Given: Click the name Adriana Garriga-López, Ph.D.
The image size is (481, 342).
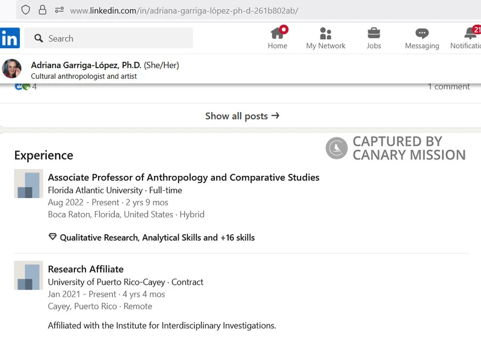Looking at the screenshot, I should click(x=86, y=65).
